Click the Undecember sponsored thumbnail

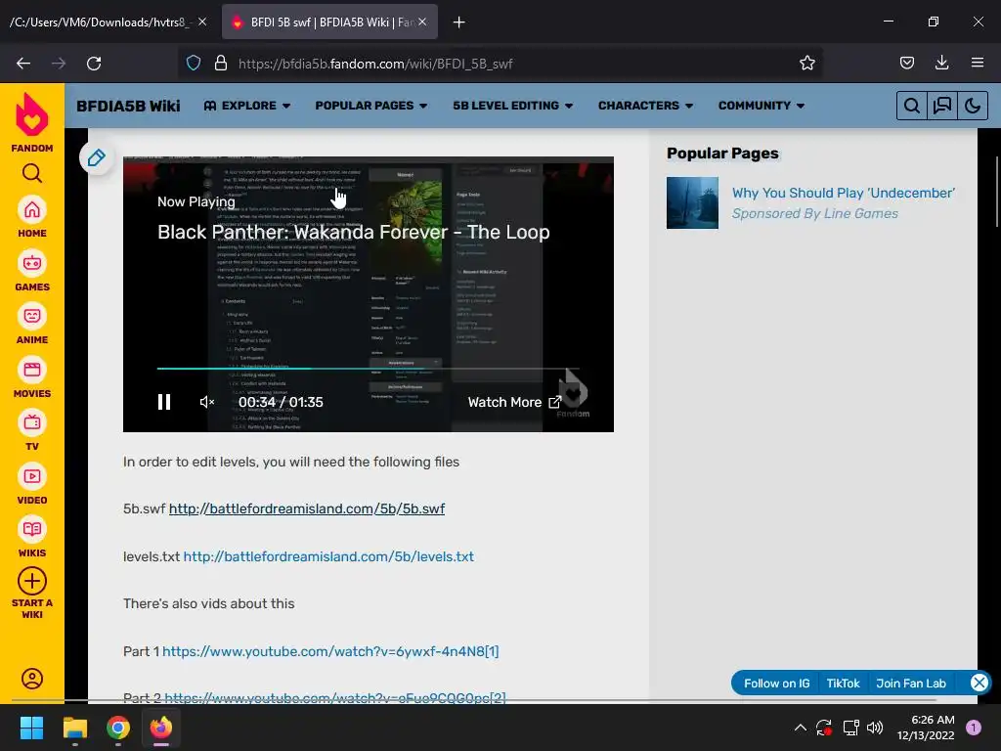tap(692, 203)
